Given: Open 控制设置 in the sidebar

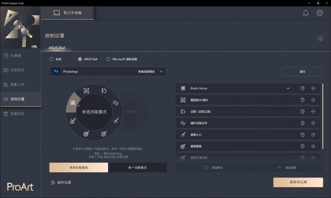Looking at the screenshot, I should pyautogui.click(x=20, y=99).
